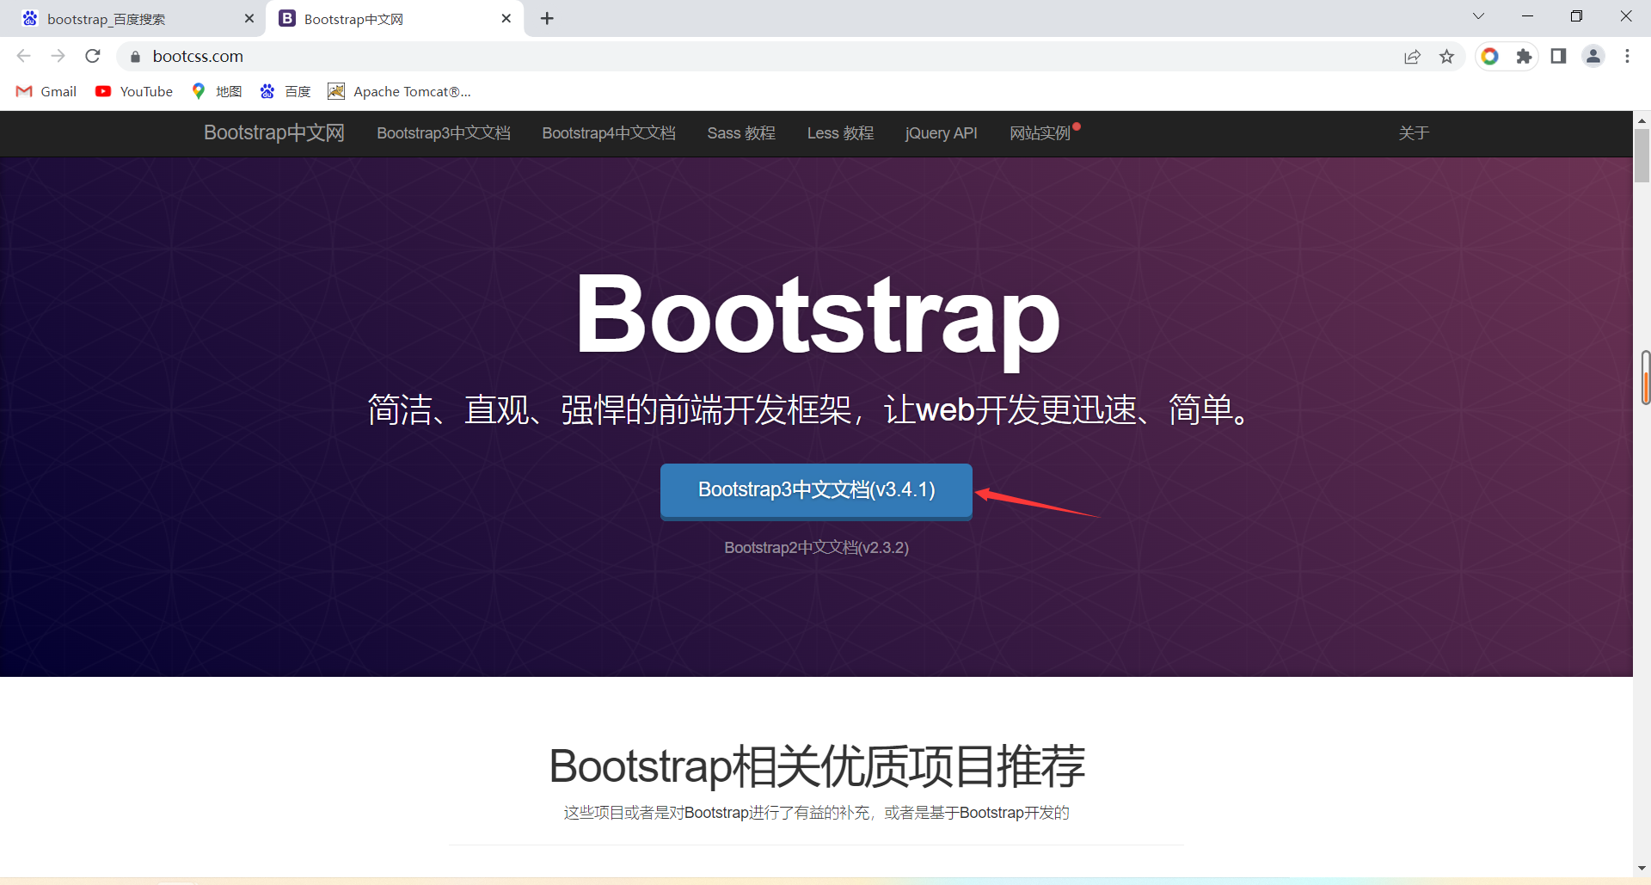The height and width of the screenshot is (885, 1651).
Task: Click the scrollbar up arrow
Action: pos(1642,120)
